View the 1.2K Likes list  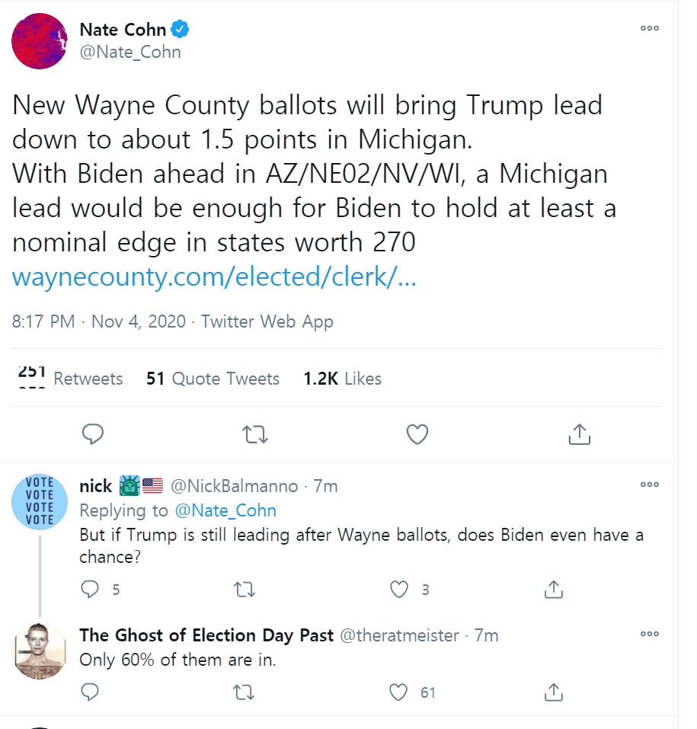342,379
